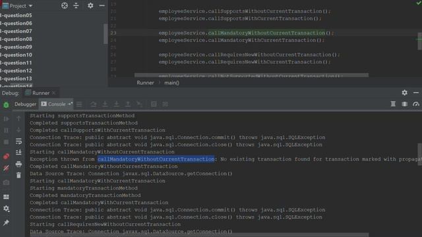Click the Rerun debug bug icon
The width and height of the screenshot is (422, 237).
[6, 105]
